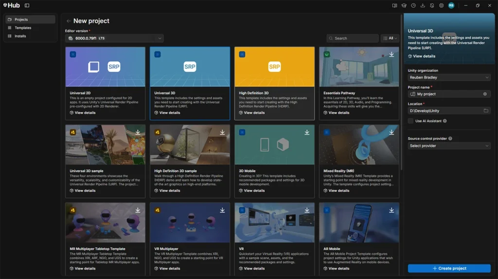498x279 pixels.
Task: View details of Universal 3D card
Action: 167,113
